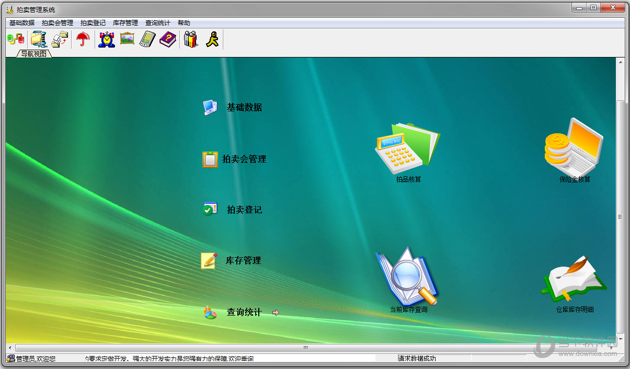Close the 拍卖管理系统 window

[x=612, y=7]
